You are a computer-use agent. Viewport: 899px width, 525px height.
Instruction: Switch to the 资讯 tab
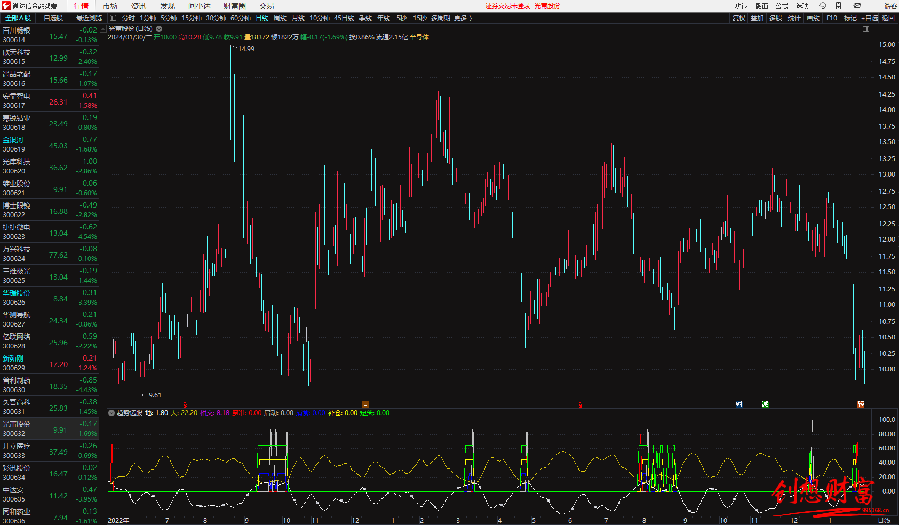point(139,6)
